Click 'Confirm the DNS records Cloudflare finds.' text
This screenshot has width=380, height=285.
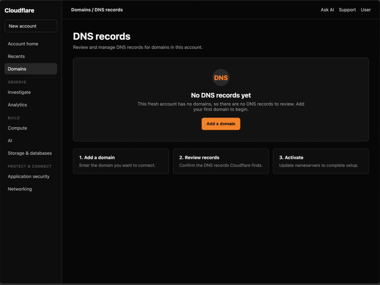tap(221, 165)
